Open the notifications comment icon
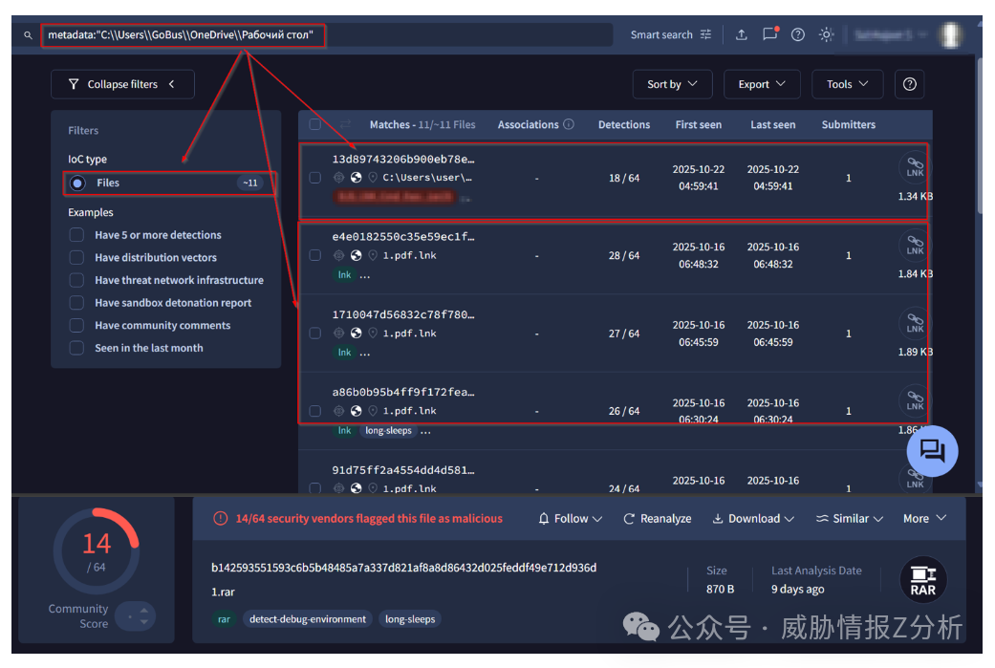The width and height of the screenshot is (995, 668). (x=769, y=34)
